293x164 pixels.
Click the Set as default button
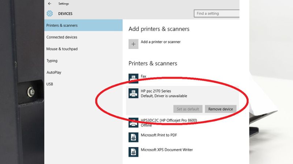(x=188, y=109)
